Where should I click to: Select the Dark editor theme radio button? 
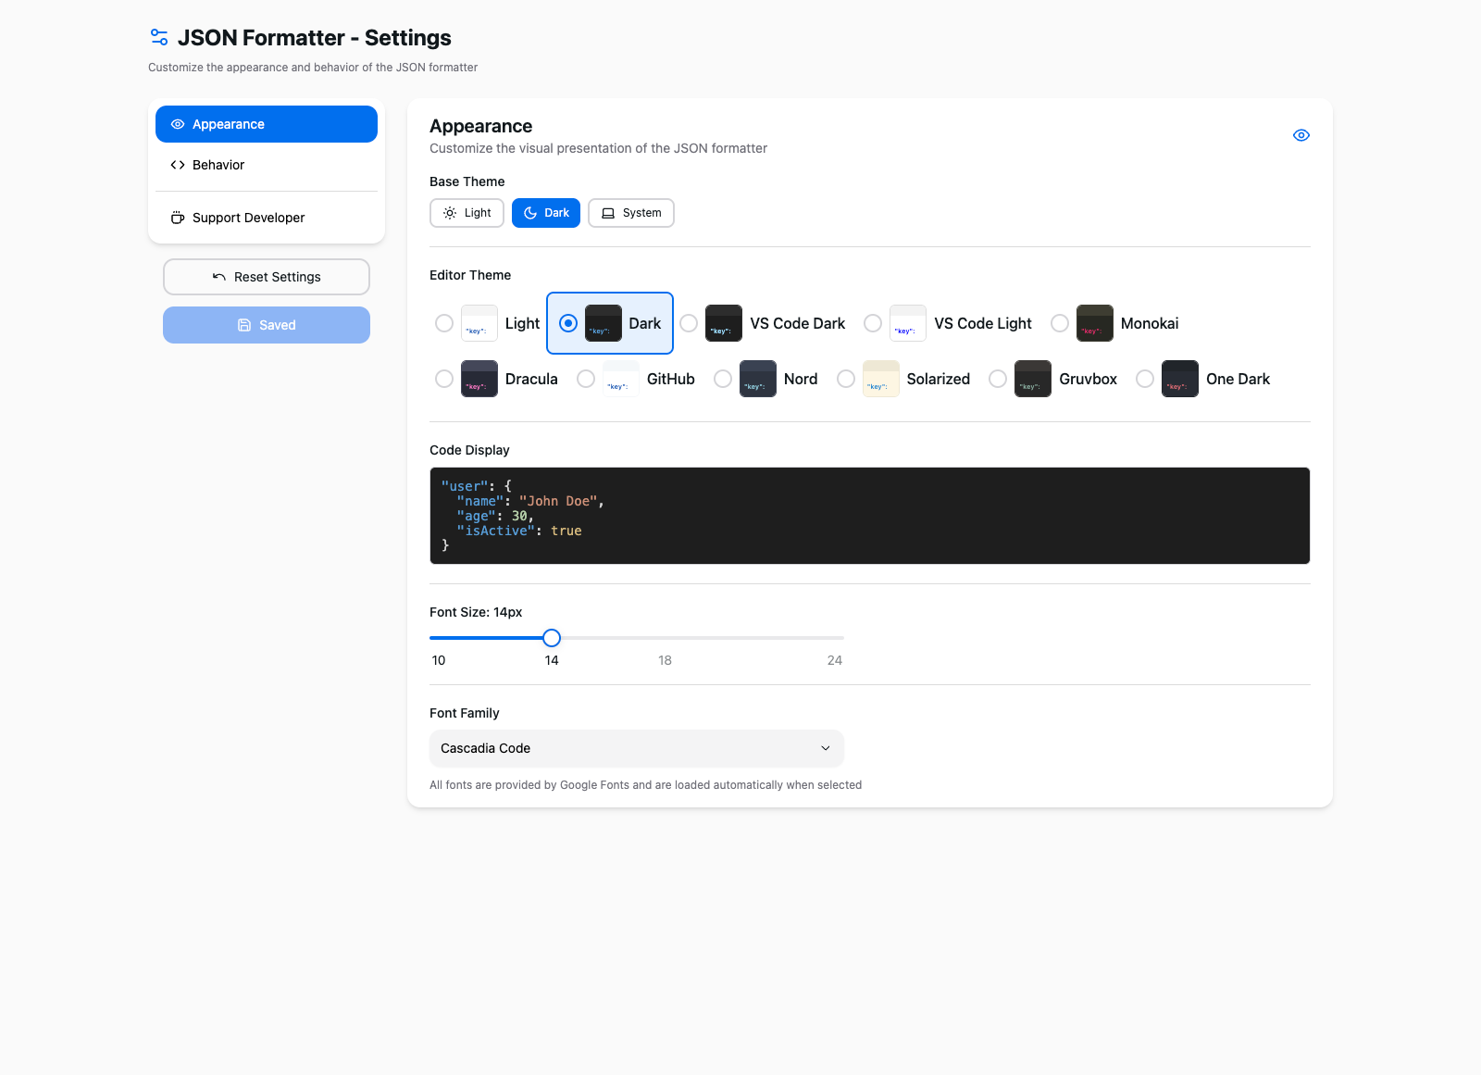click(x=568, y=323)
